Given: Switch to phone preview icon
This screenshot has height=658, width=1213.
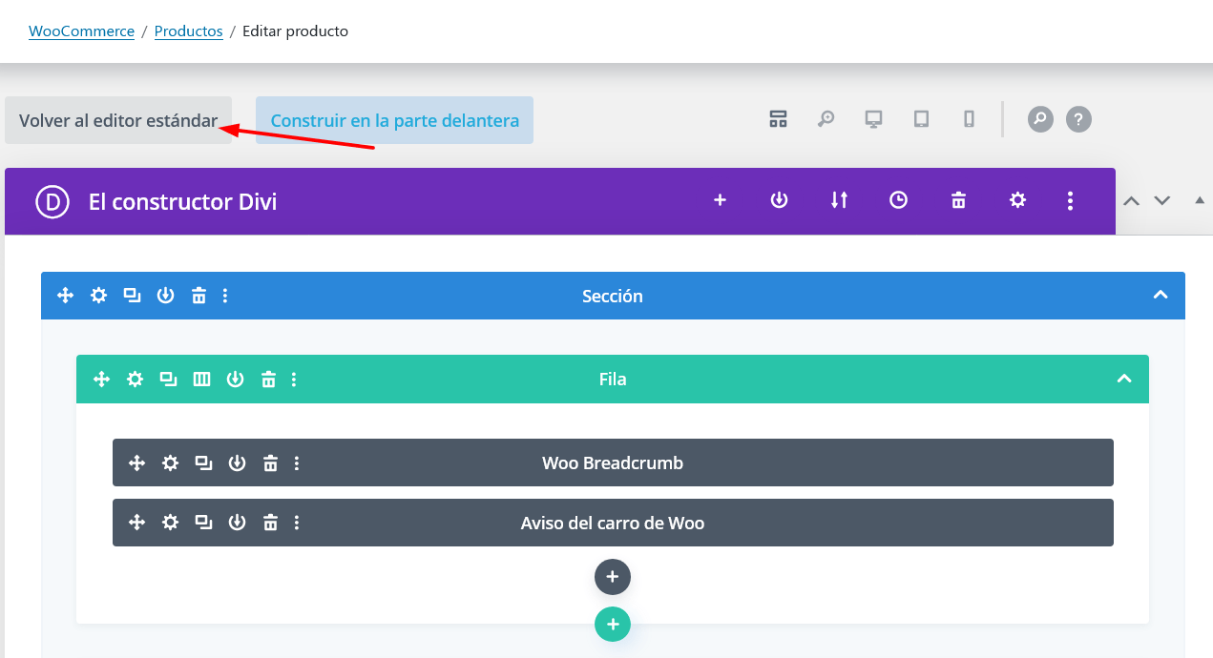Looking at the screenshot, I should (969, 119).
